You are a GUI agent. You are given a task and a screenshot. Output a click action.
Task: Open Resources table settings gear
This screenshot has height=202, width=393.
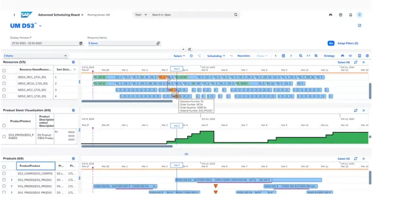click(73, 62)
